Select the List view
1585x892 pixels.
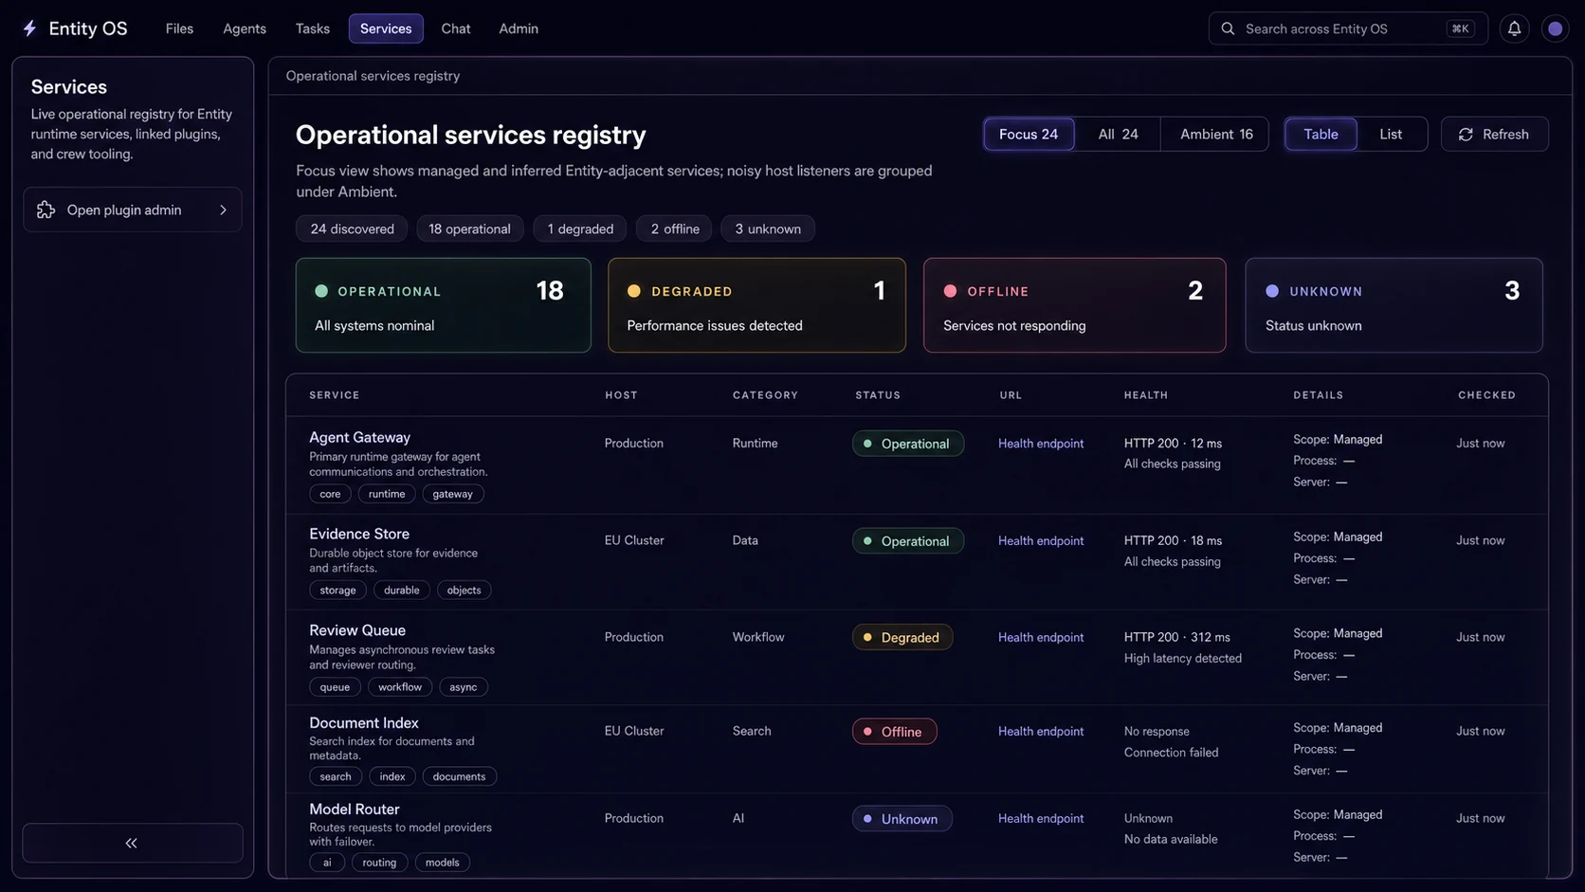point(1391,135)
